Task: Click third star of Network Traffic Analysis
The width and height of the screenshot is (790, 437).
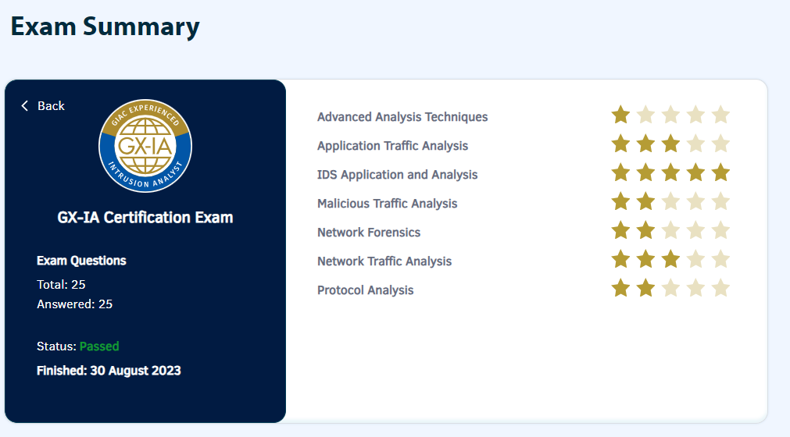Action: point(670,260)
